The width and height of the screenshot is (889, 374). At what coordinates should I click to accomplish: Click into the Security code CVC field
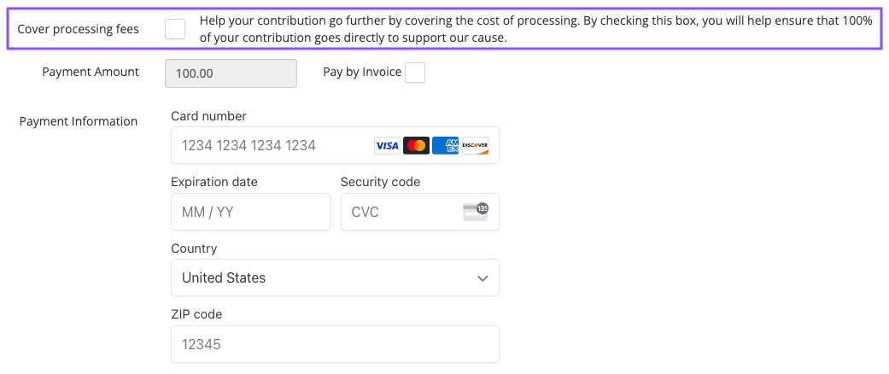tap(420, 212)
